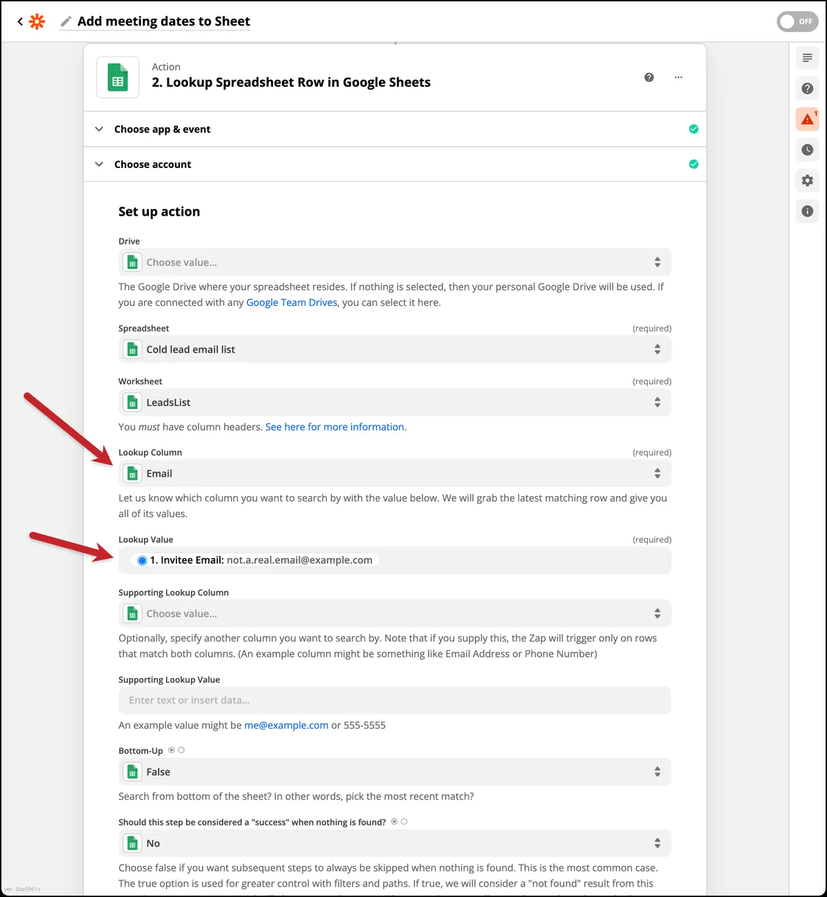Open the three-dot step options menu
Viewport: 827px width, 897px height.
point(678,77)
